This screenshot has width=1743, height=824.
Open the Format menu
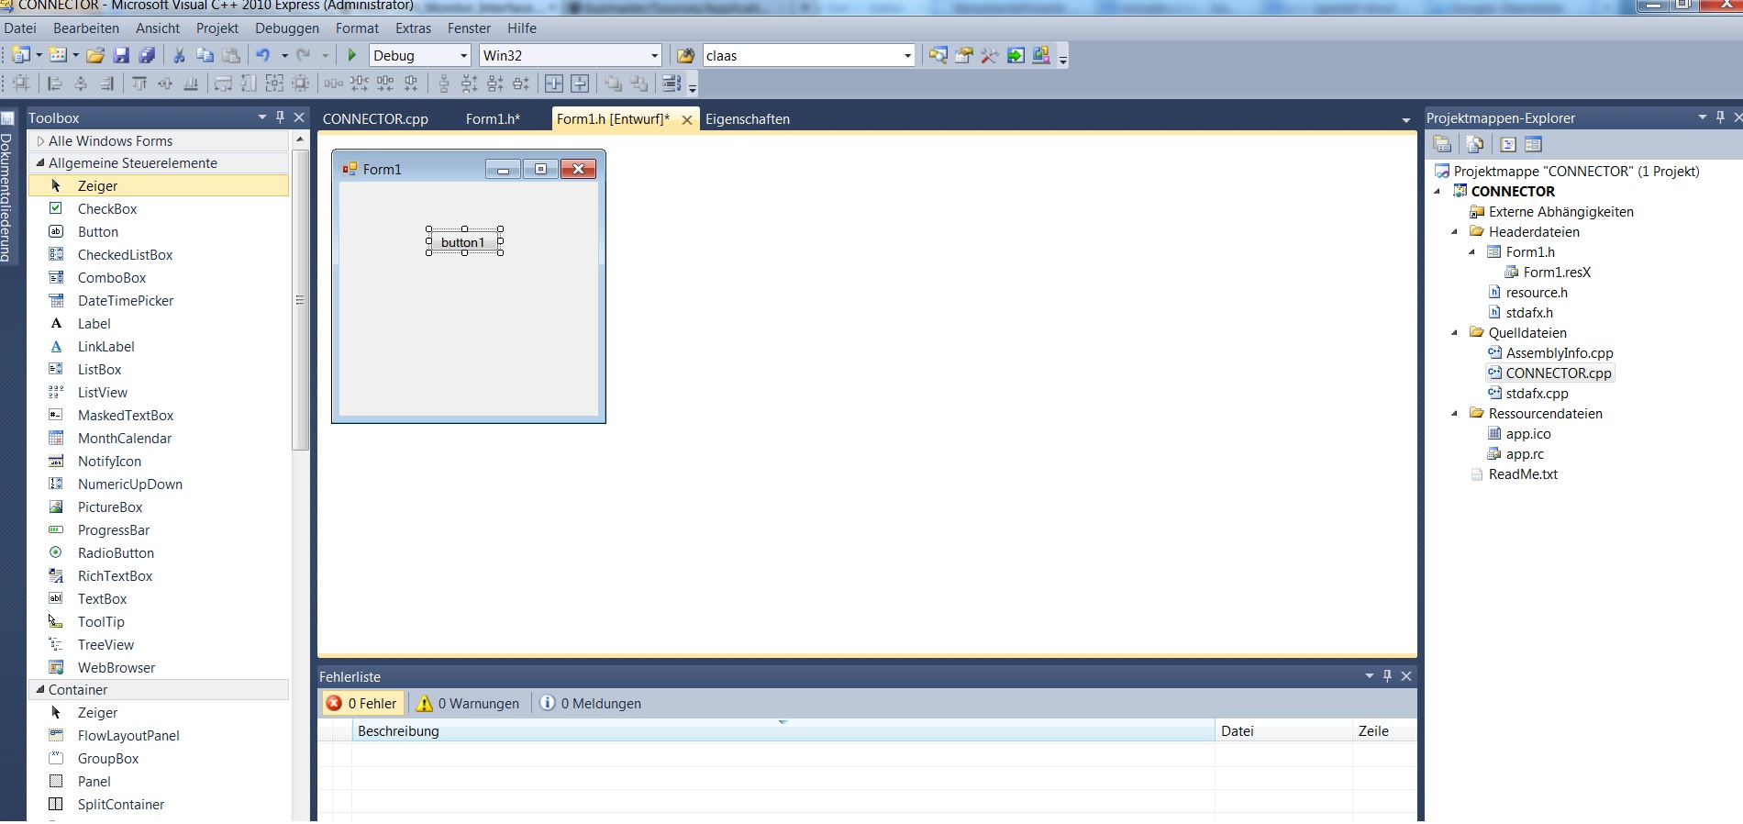point(357,28)
